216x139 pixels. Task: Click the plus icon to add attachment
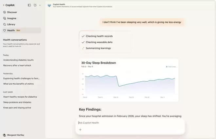tap(80, 130)
